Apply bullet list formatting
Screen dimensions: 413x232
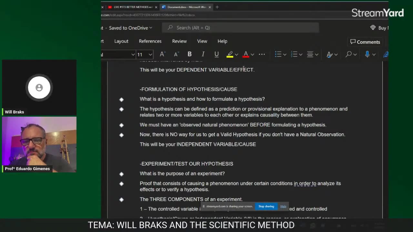278,54
